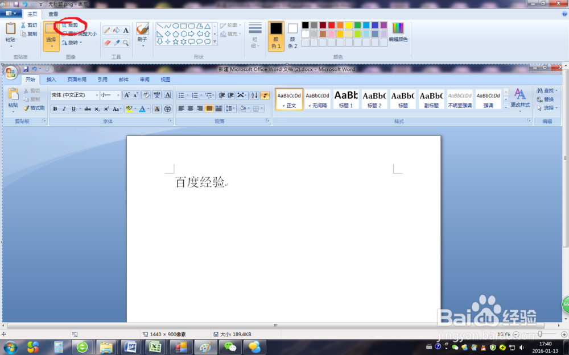This screenshot has height=355, width=569.
Task: Select the Pencil tool
Action: pos(107,30)
